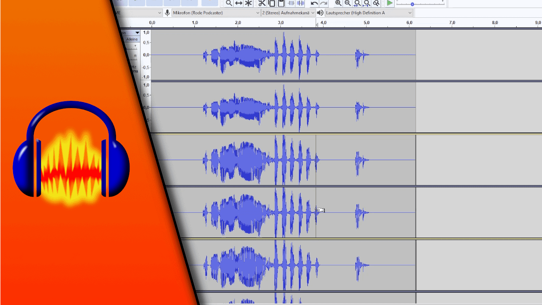Image resolution: width=542 pixels, height=305 pixels.
Task: Click the Zoom Toggle icon
Action: pyautogui.click(x=376, y=3)
